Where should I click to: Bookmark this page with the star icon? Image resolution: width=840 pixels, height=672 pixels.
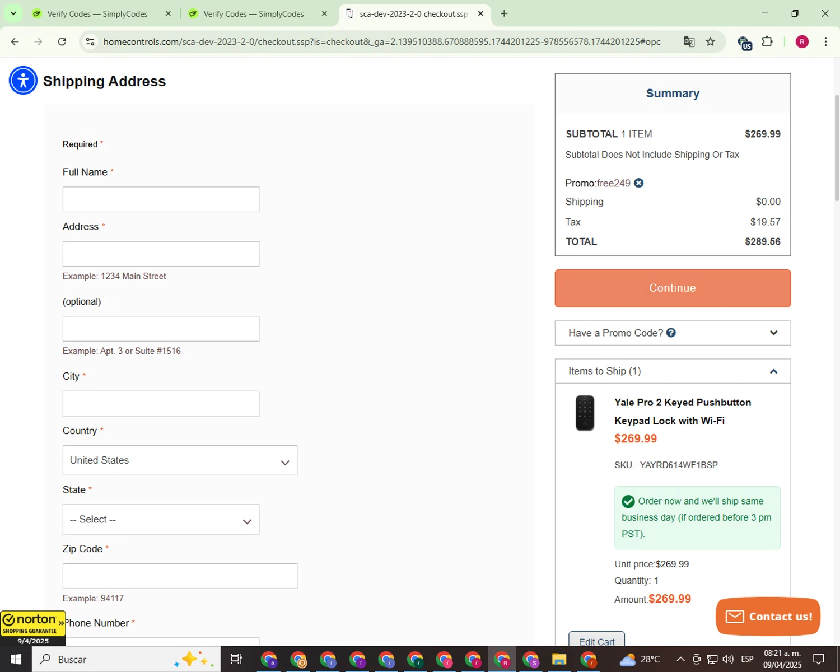(x=710, y=41)
